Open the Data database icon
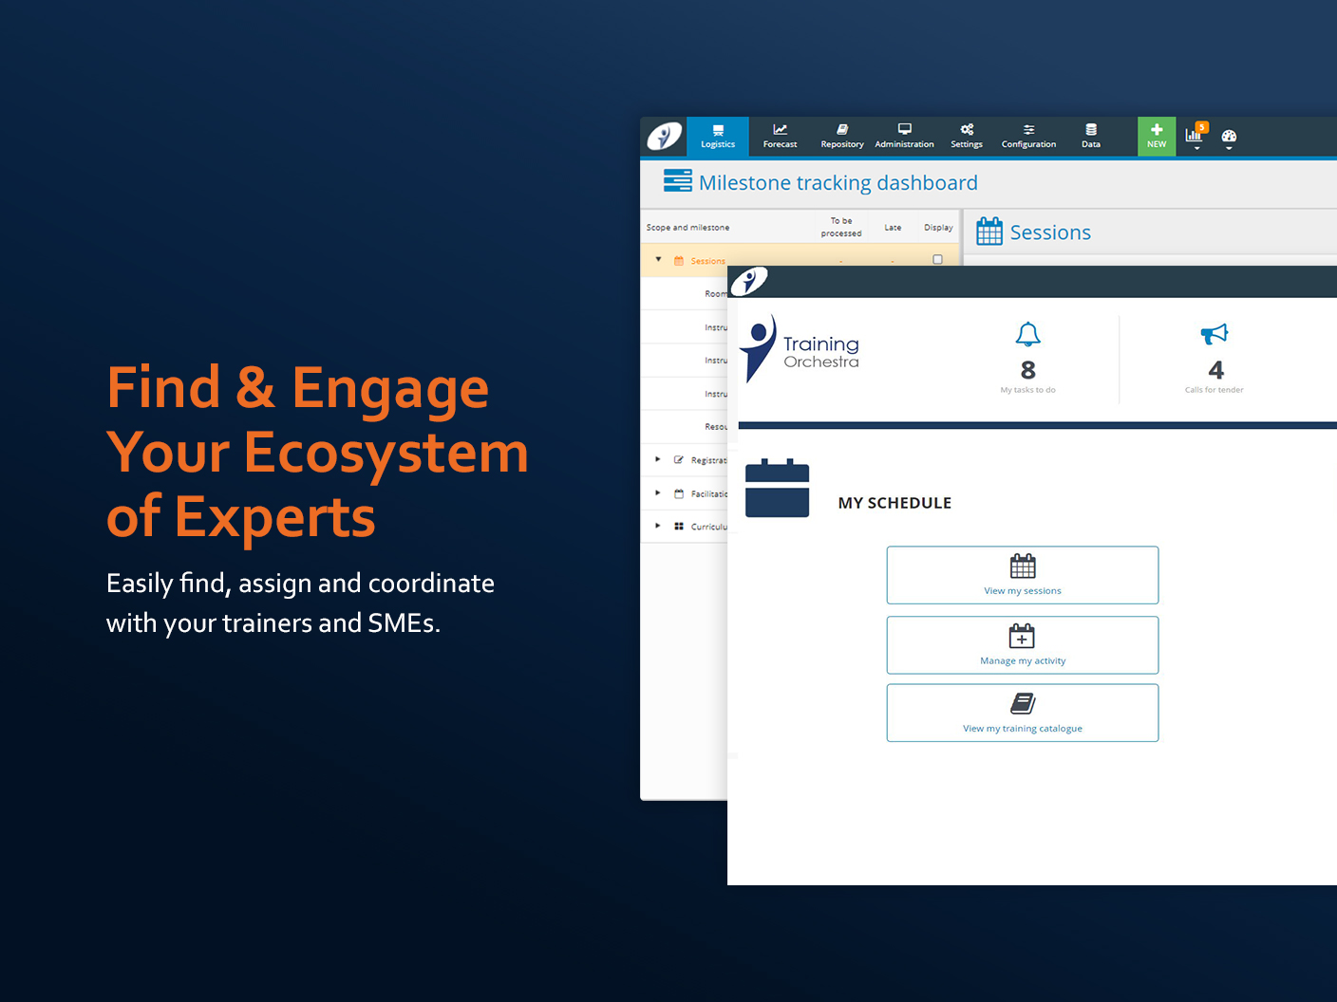This screenshot has width=1337, height=1002. coord(1090,131)
